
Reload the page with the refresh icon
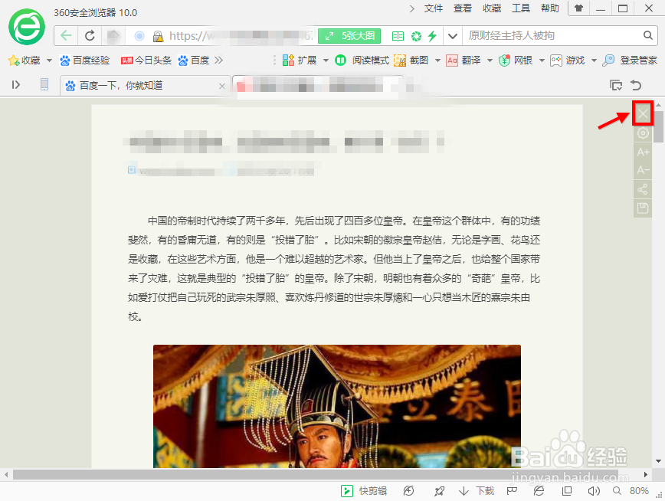(x=90, y=36)
